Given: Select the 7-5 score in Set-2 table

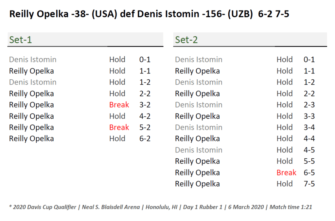Looking at the screenshot, I should (309, 184).
